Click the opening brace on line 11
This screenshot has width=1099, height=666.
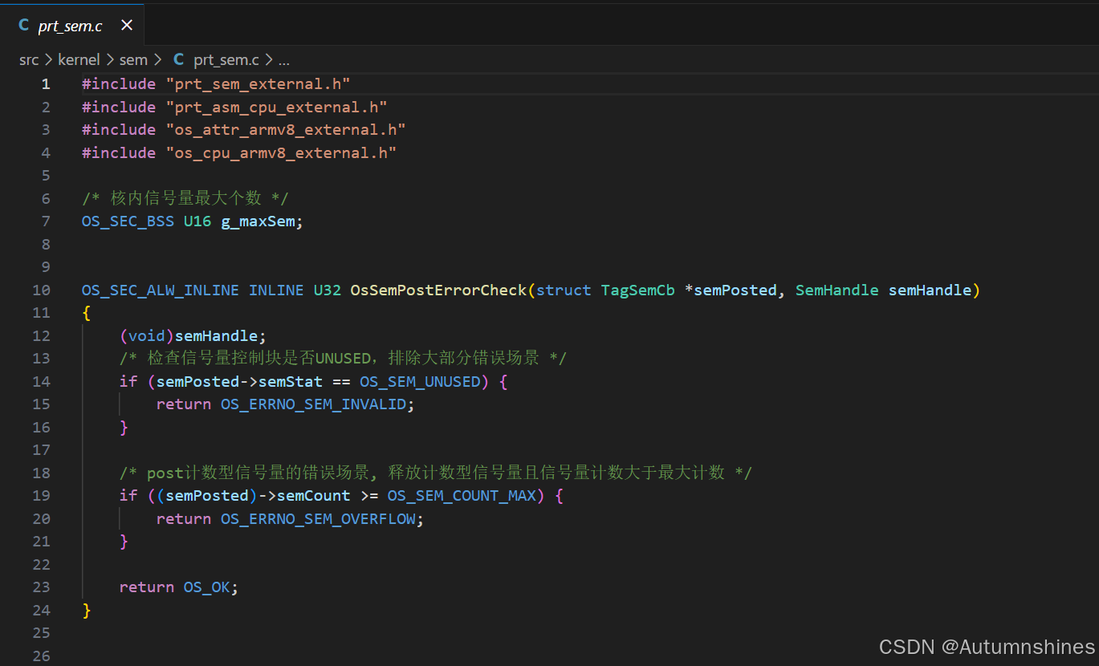87,313
